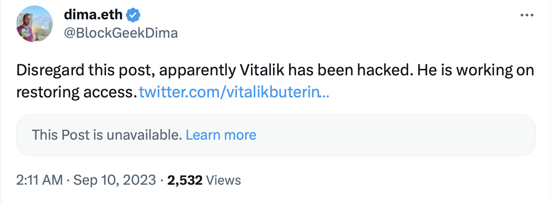551x204 pixels.
Task: Click the Sep 10, 2023 date
Action: click(114, 180)
